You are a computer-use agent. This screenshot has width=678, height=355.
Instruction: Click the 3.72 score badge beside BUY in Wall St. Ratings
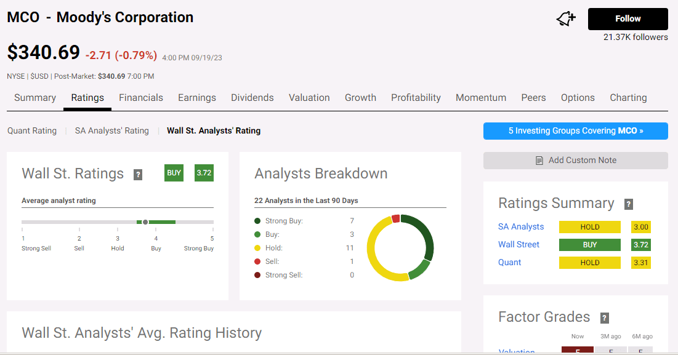pos(204,173)
